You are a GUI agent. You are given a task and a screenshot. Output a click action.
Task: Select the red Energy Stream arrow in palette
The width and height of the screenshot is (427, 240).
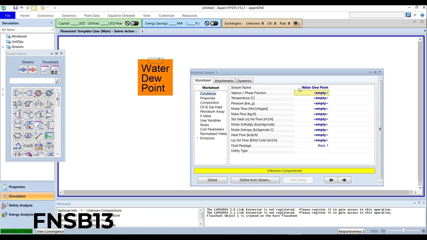pos(33,69)
